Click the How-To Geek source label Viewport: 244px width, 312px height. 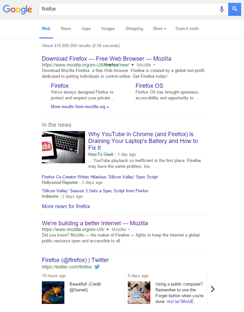(101, 155)
